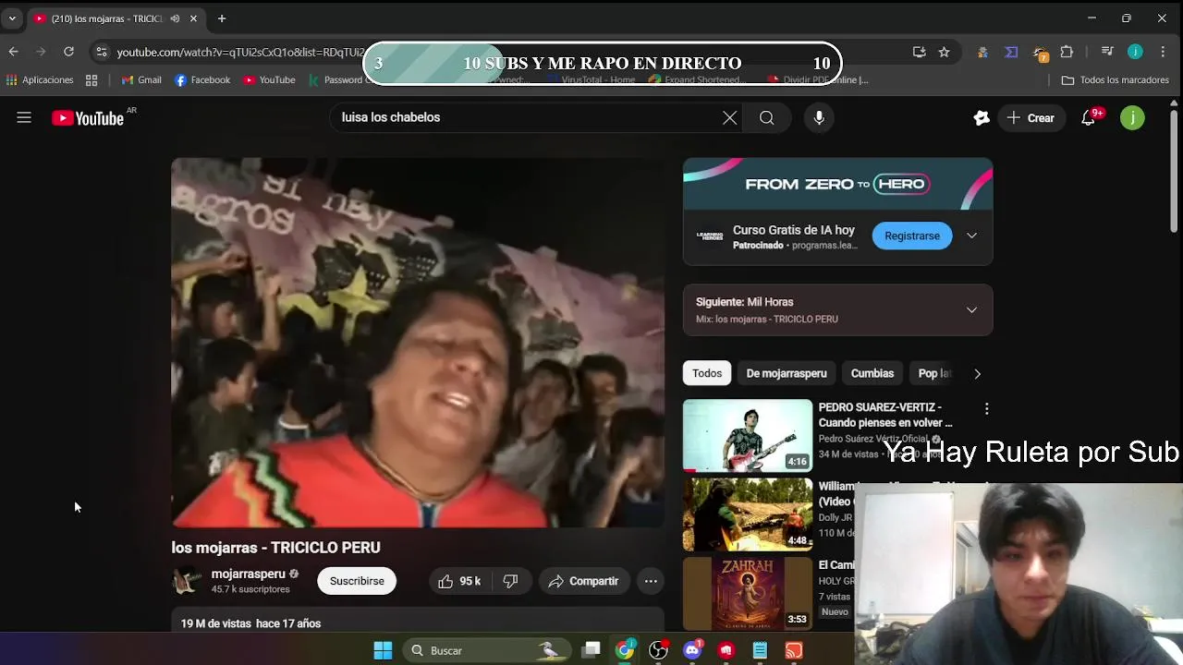Clear the search text with the X
1183x665 pixels.
click(x=730, y=117)
